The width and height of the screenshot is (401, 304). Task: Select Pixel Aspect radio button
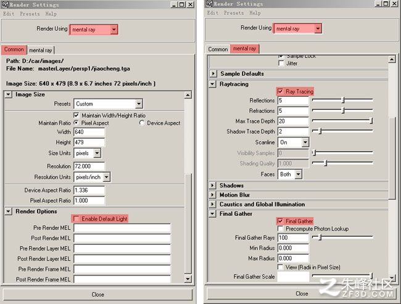click(x=76, y=123)
